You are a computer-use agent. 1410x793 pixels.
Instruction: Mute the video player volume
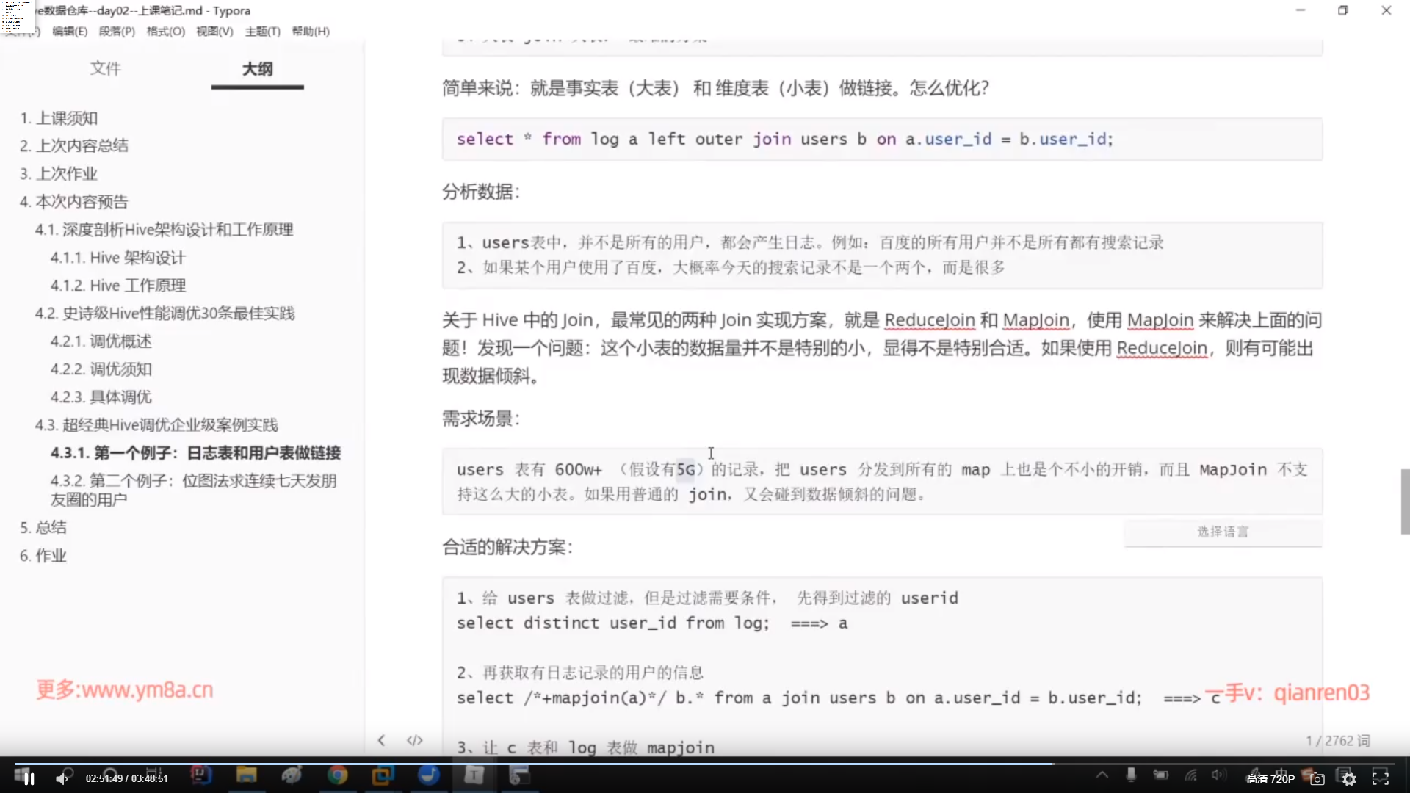62,778
